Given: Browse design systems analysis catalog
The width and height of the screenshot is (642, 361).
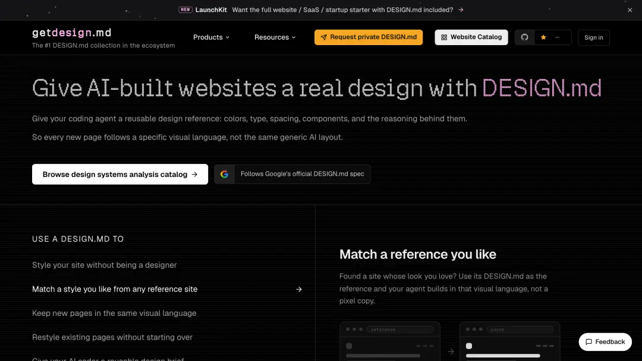Looking at the screenshot, I should tap(120, 174).
